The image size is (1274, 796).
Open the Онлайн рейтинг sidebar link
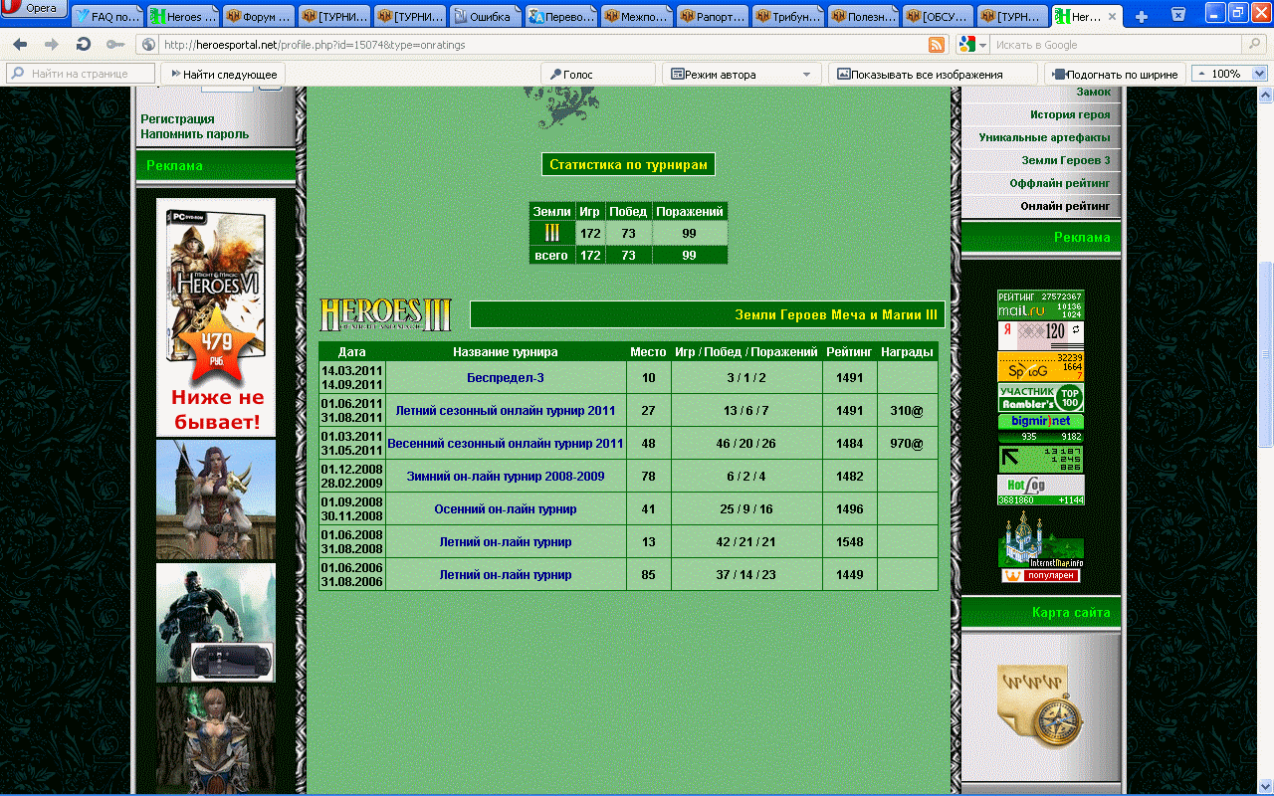(x=1065, y=206)
